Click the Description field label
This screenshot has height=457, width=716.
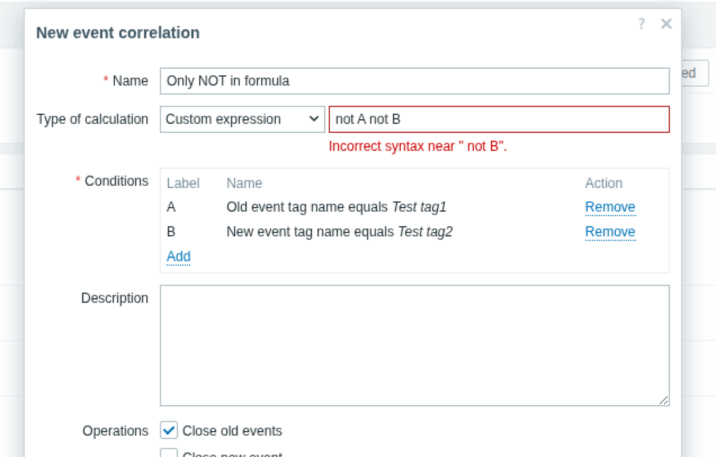[x=115, y=298]
